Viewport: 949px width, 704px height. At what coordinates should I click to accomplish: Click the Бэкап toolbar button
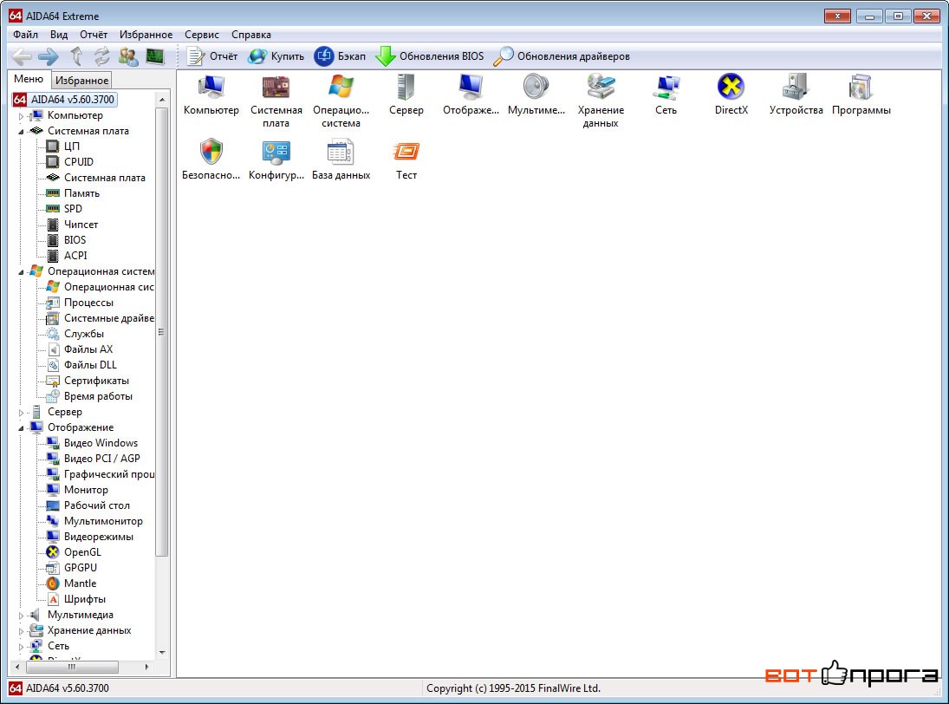[340, 56]
